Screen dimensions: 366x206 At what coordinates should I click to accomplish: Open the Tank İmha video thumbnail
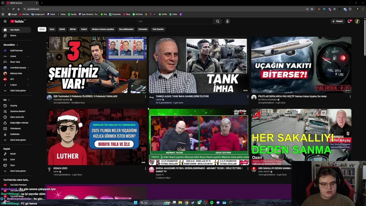pyautogui.click(x=199, y=65)
